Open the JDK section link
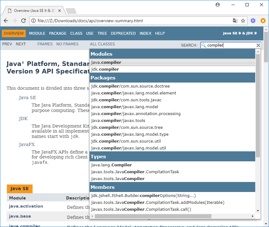Image resolution: width=269 pixels, height=227 pixels. [23, 119]
